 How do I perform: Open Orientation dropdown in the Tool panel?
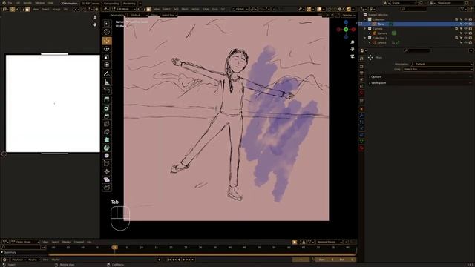pos(442,65)
